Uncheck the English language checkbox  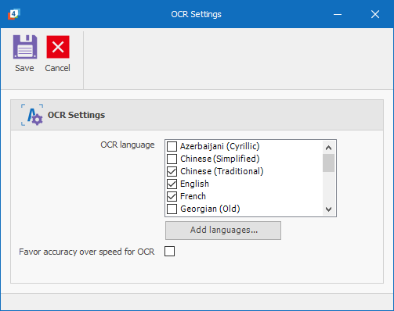click(x=172, y=184)
